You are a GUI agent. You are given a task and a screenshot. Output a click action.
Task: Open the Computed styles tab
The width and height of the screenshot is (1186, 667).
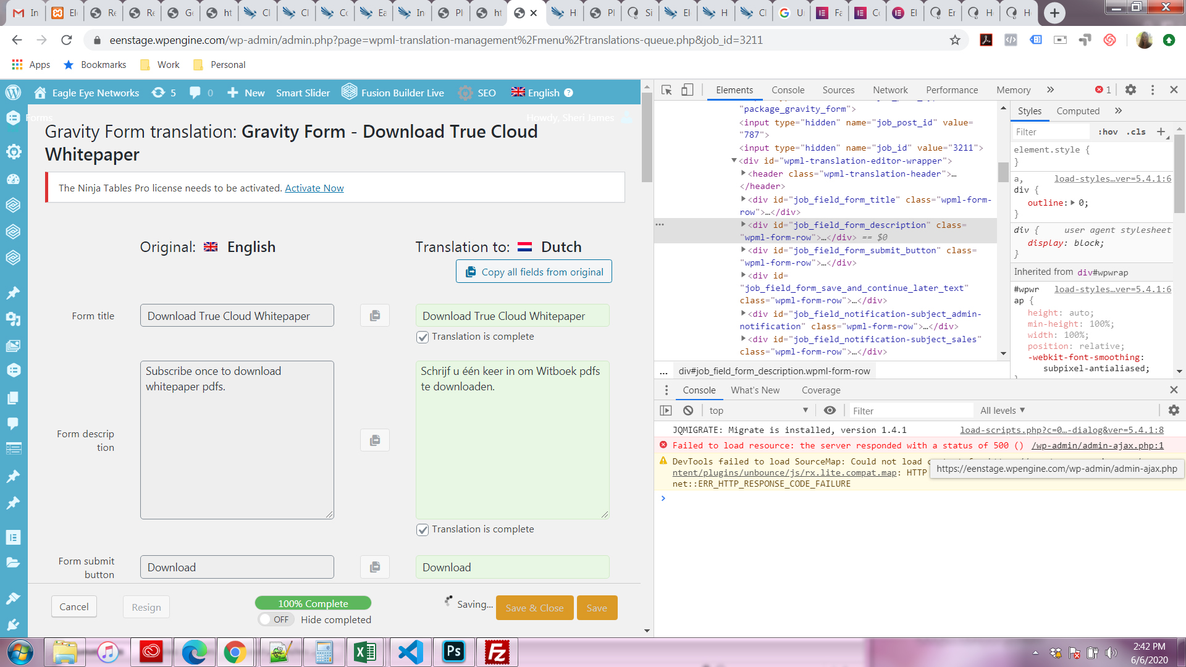click(x=1078, y=111)
